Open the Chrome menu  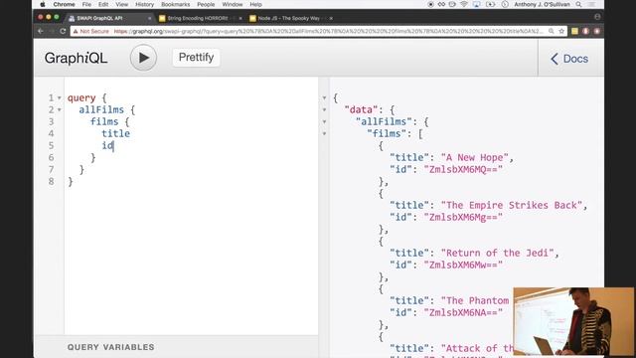(x=64, y=4)
